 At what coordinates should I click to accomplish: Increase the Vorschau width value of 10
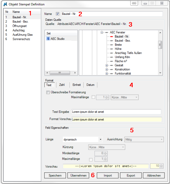pos(161,165)
